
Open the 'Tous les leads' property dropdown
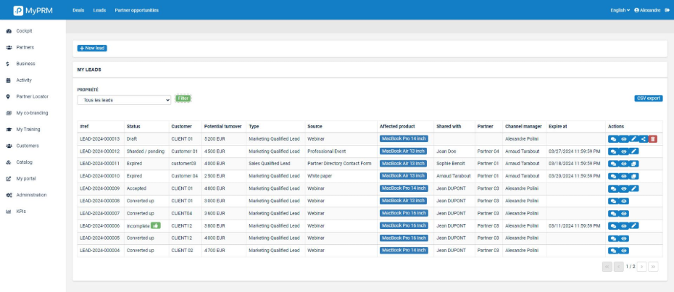tap(124, 100)
